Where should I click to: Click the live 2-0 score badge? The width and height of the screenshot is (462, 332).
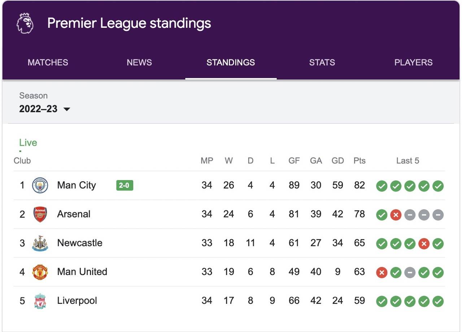tap(125, 185)
